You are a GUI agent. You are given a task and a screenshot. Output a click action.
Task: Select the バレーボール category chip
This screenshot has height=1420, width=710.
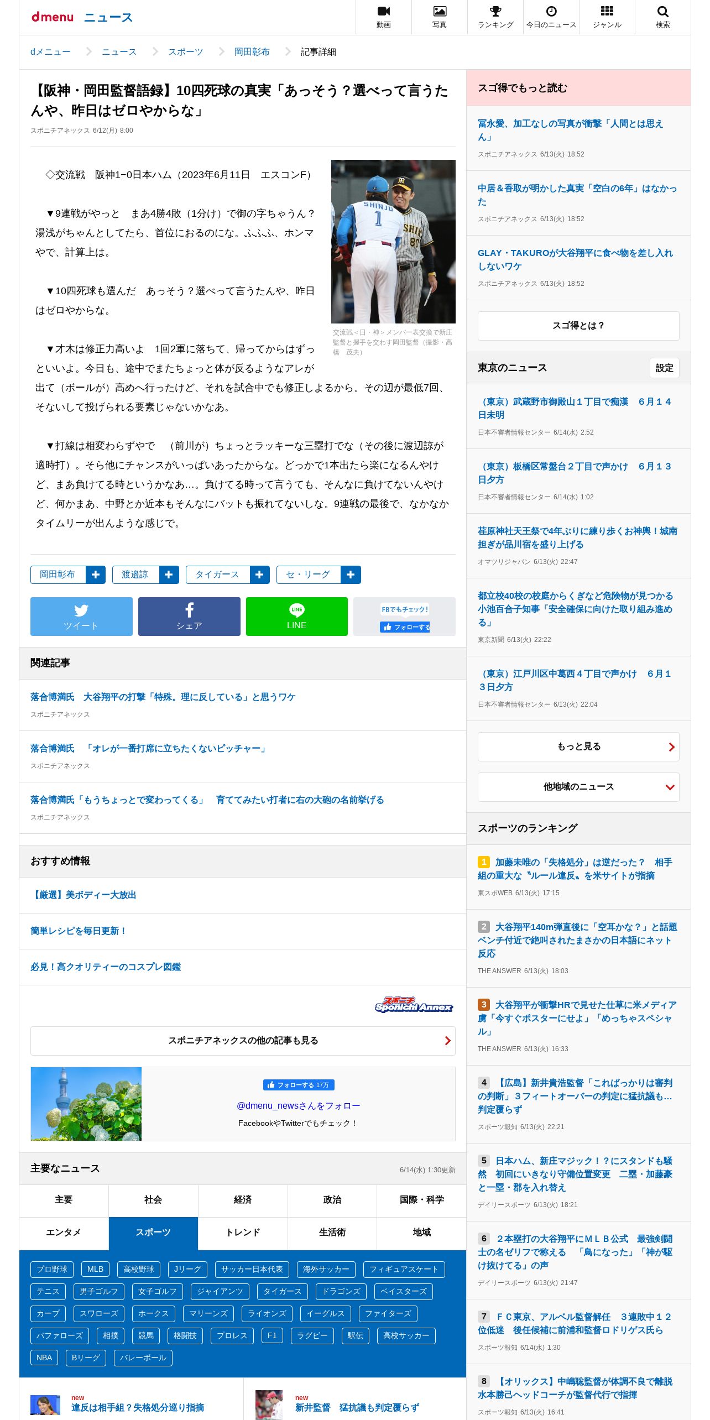[143, 1358]
